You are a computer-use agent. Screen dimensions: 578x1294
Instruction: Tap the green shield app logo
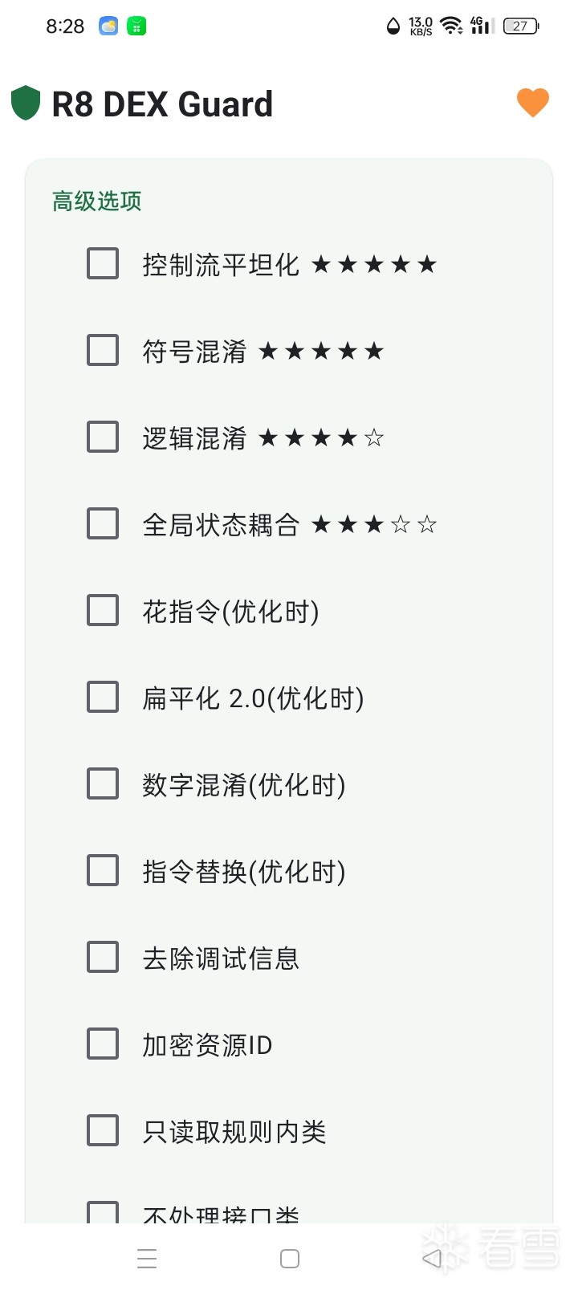26,104
